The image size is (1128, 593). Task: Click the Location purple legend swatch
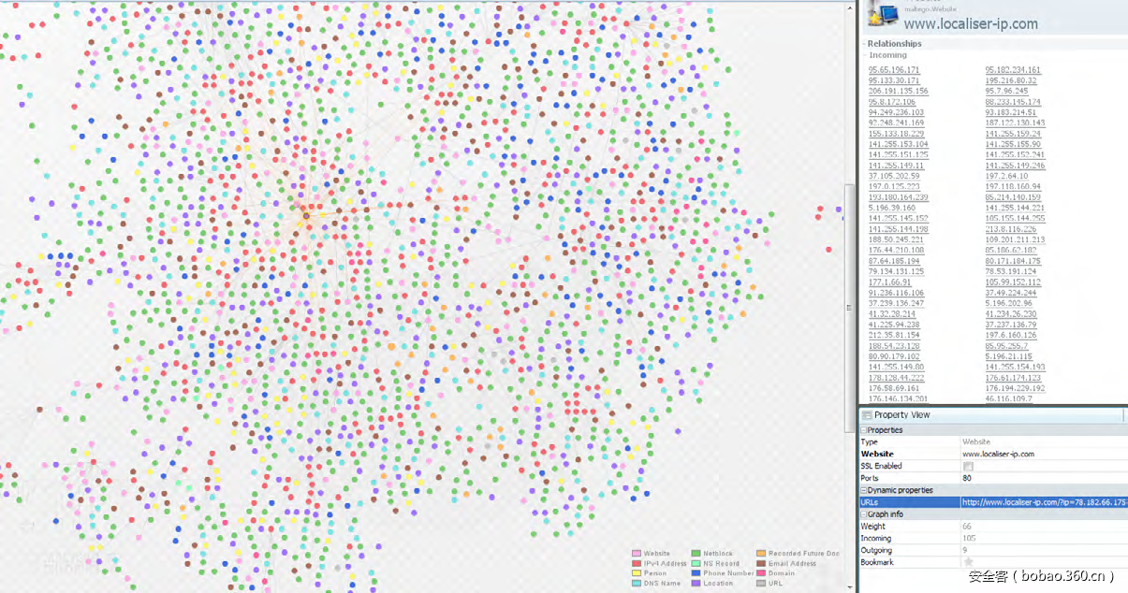pyautogui.click(x=696, y=584)
